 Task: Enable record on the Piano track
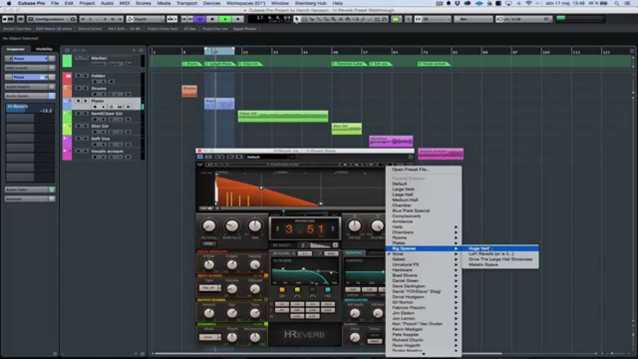click(95, 107)
